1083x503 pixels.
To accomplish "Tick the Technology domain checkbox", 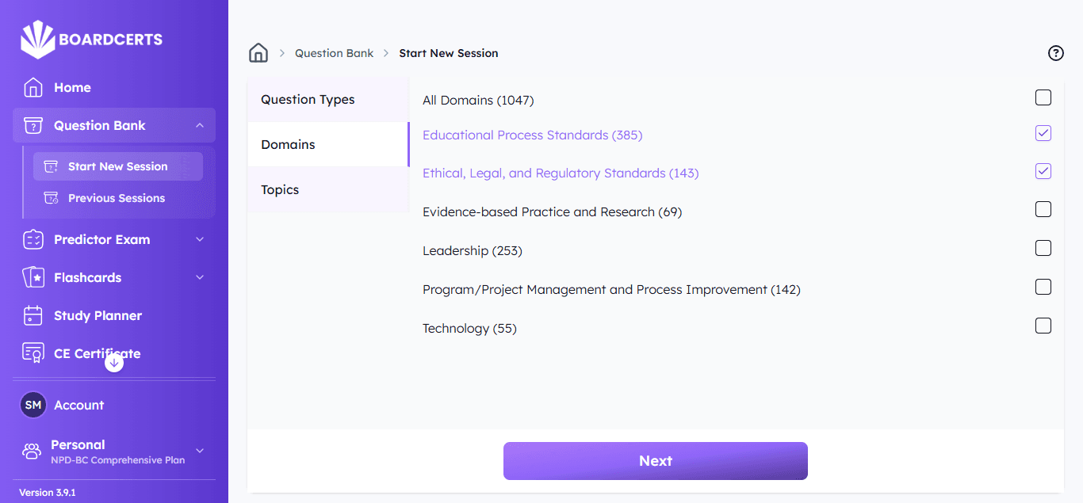I will point(1043,326).
